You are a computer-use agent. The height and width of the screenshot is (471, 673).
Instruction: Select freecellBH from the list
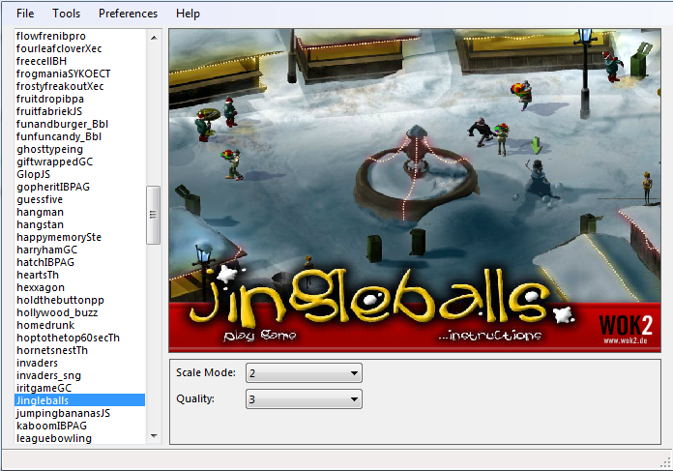(79, 61)
